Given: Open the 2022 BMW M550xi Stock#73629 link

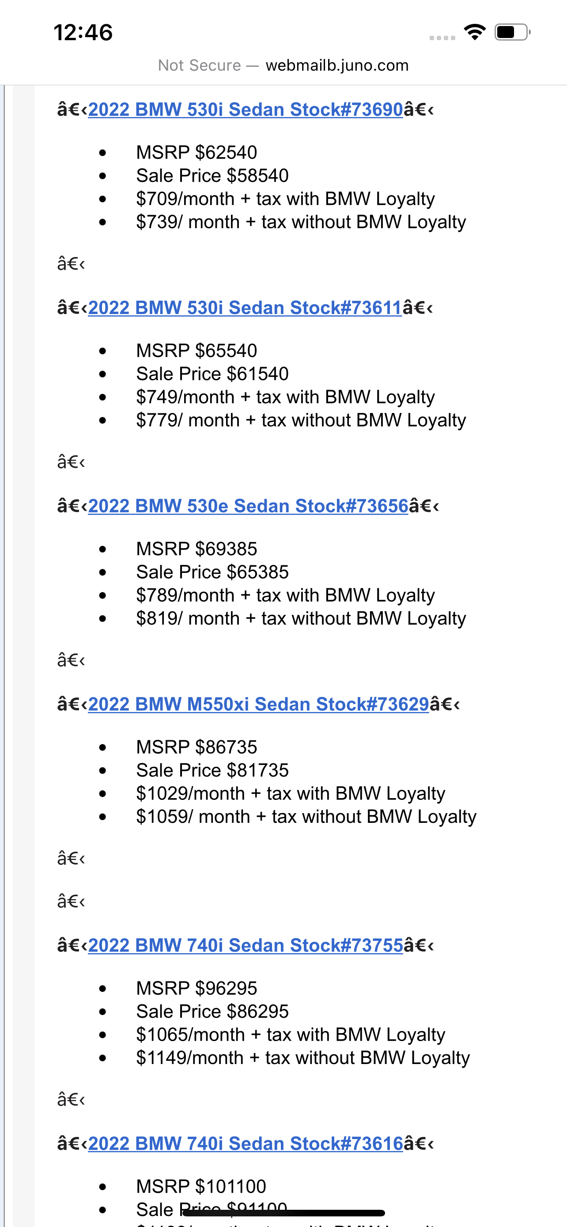Looking at the screenshot, I should click(258, 704).
